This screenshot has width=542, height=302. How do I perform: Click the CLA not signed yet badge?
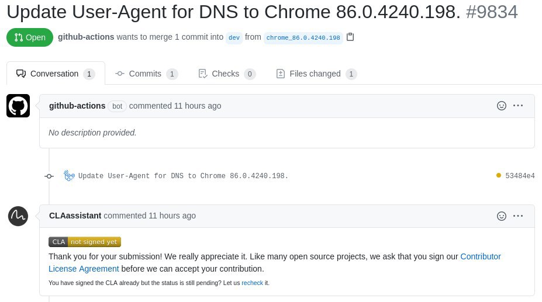pos(85,242)
